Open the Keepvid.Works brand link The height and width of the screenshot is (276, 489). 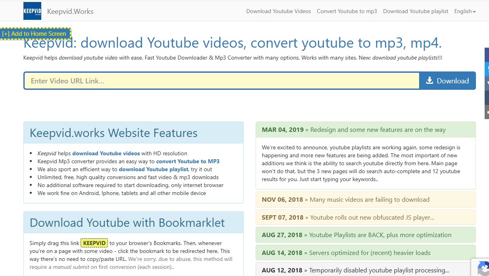point(70,11)
